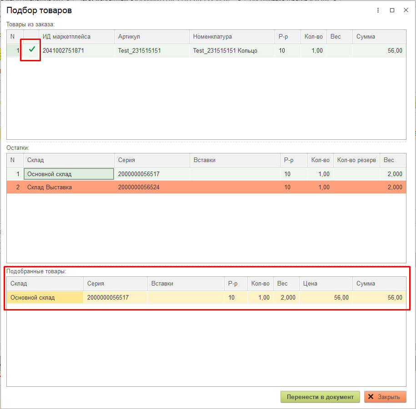The height and width of the screenshot is (409, 416).
Task: Maximize the Подбор товаров window
Action: coord(392,10)
